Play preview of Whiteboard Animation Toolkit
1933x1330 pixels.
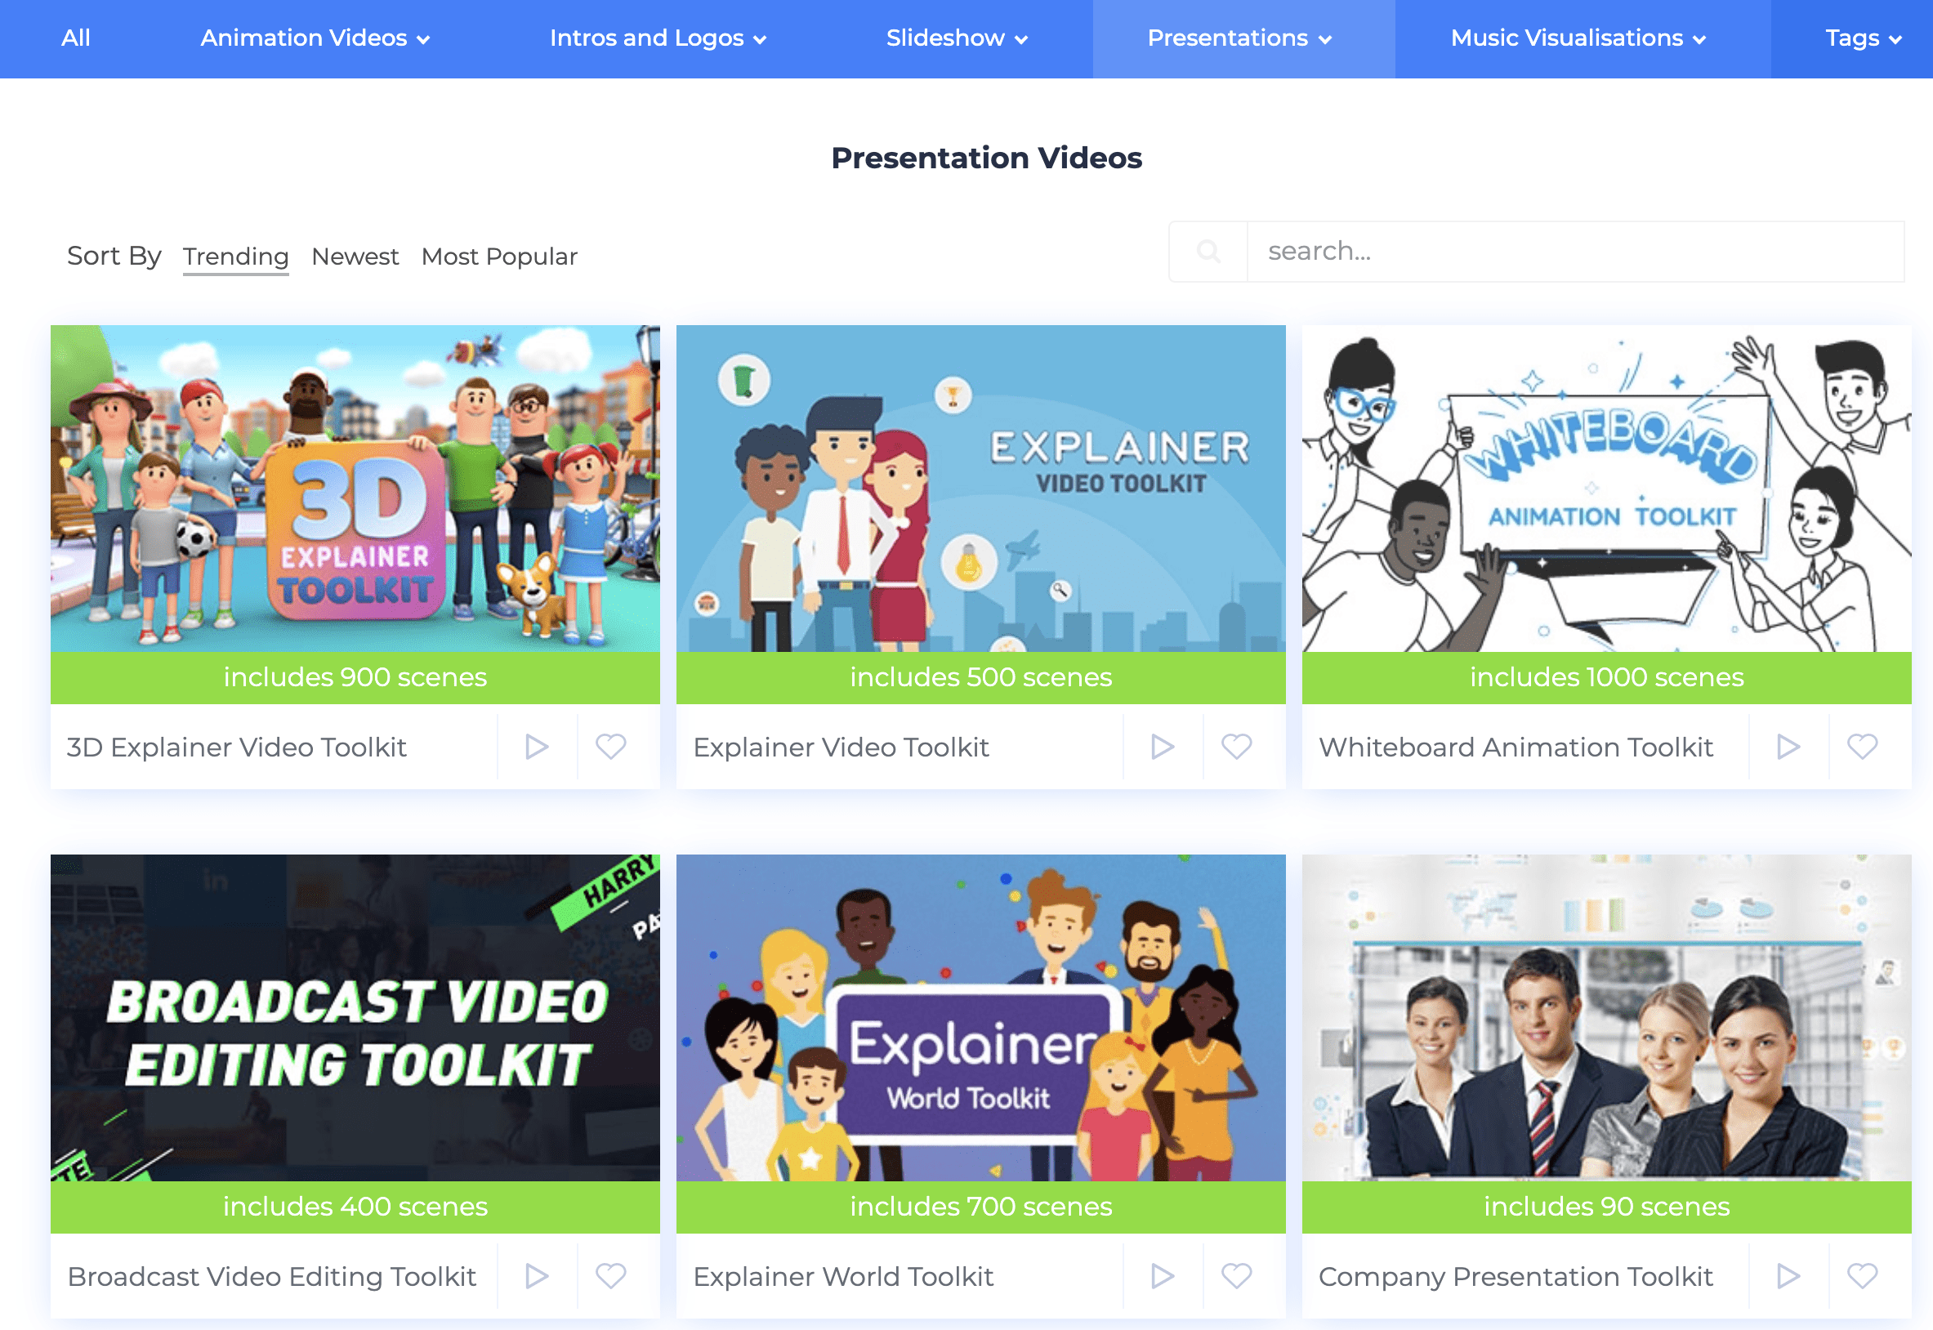[x=1788, y=747]
